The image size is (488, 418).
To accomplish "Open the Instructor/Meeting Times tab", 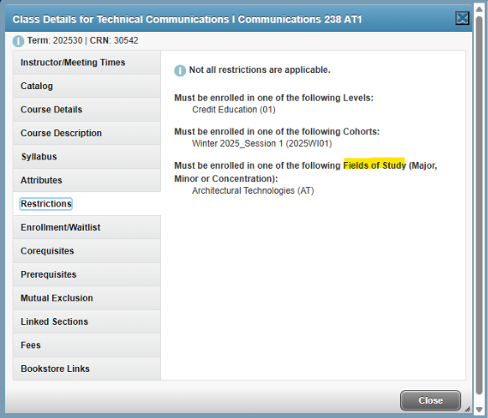I will 87,63.
